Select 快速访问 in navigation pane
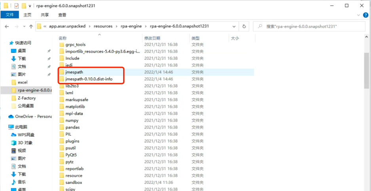The image size is (371, 191). pyautogui.click(x=23, y=43)
